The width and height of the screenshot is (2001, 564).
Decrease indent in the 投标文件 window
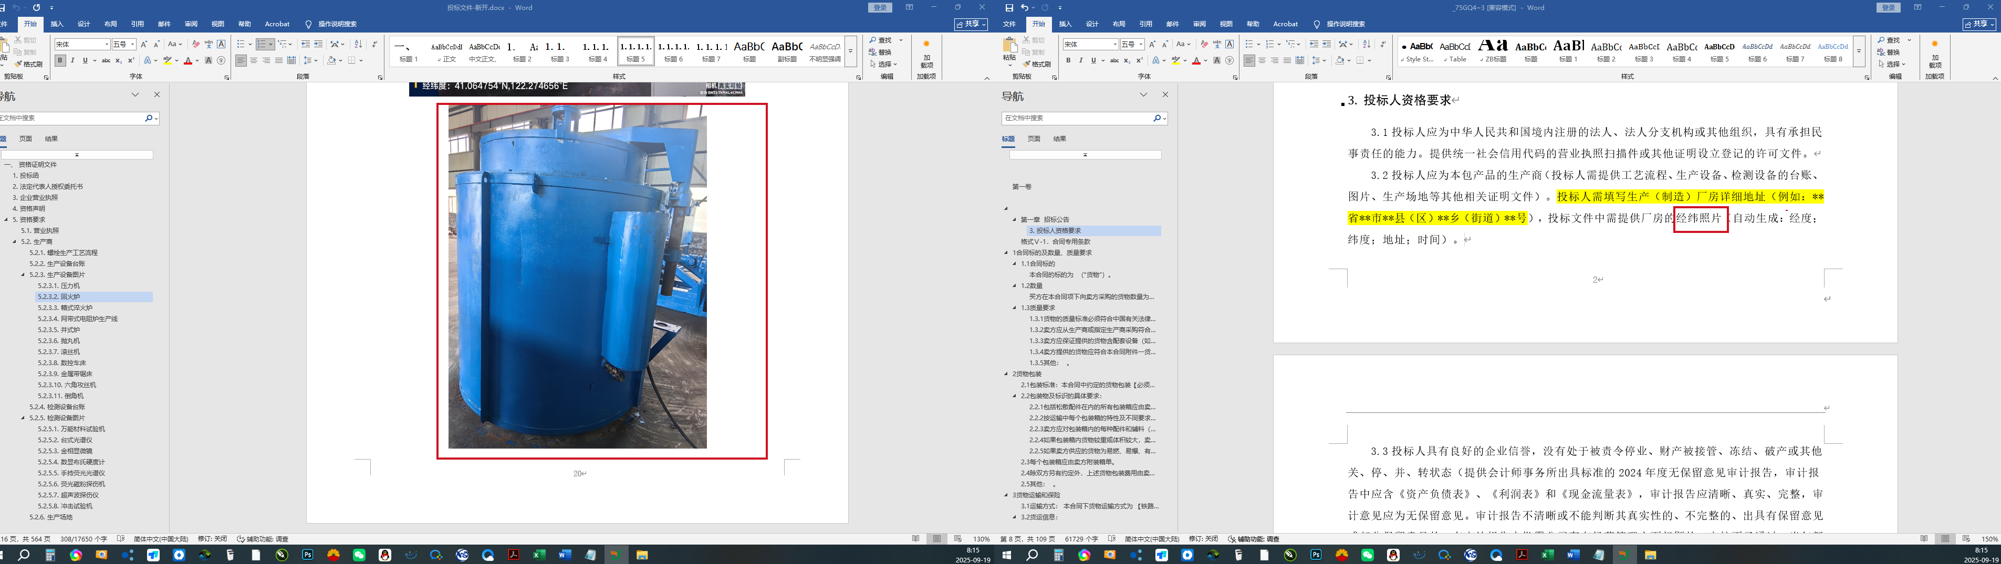click(305, 44)
